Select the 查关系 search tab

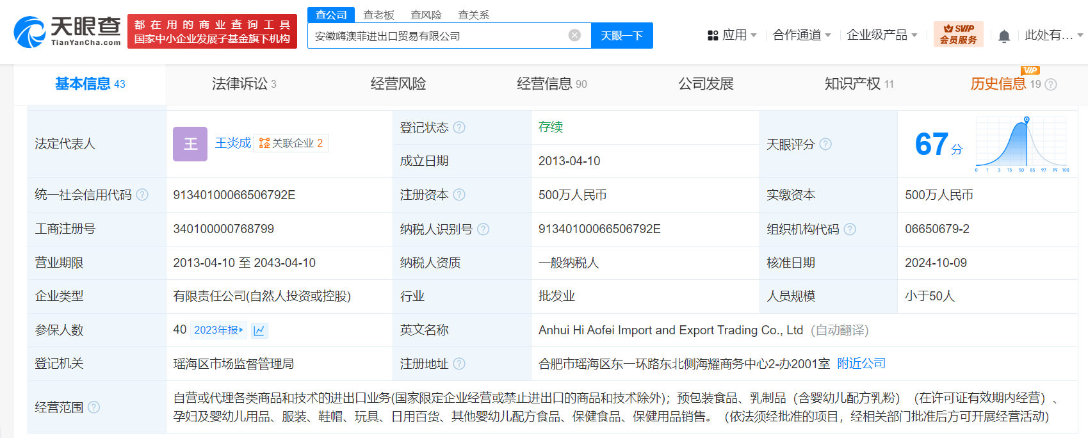point(473,15)
